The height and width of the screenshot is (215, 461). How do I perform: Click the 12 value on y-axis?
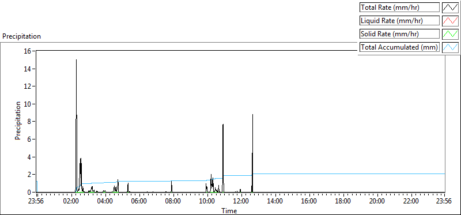(27, 86)
